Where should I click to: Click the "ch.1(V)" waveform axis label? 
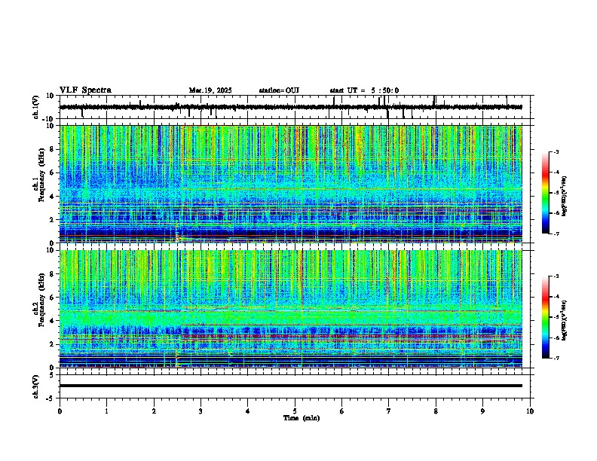(36, 107)
